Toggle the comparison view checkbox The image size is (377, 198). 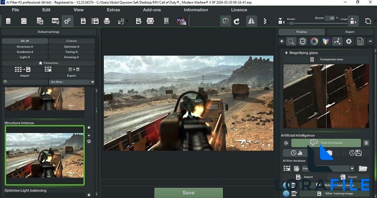coord(312,59)
